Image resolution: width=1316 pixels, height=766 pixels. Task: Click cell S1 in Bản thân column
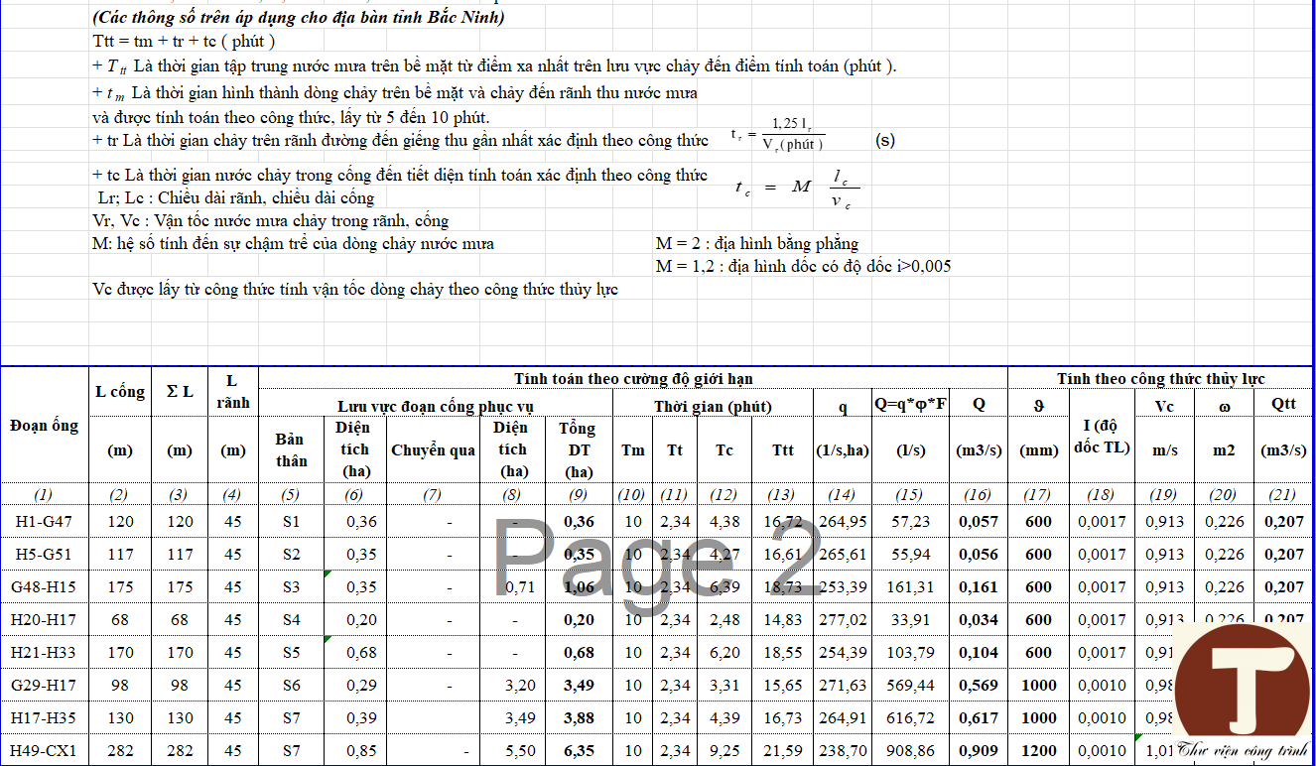pyautogui.click(x=290, y=521)
